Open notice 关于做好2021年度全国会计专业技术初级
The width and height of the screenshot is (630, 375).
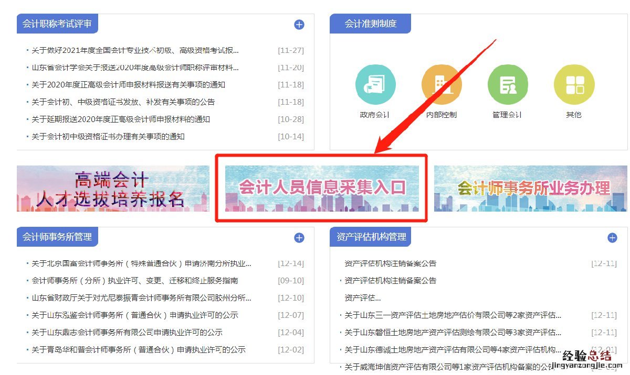coord(135,50)
